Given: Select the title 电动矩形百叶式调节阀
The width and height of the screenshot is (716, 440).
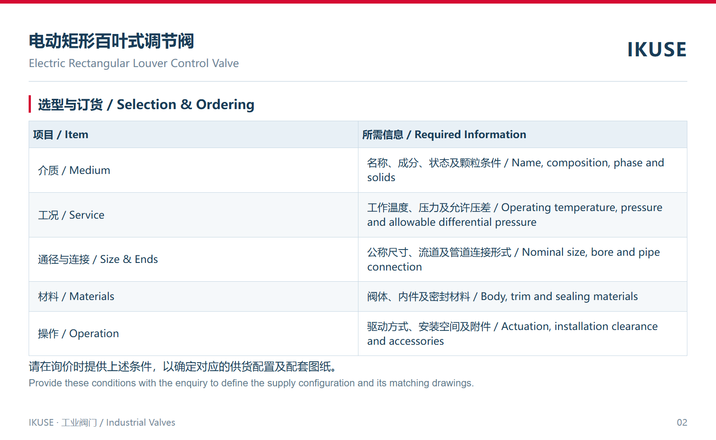Looking at the screenshot, I should [111, 41].
